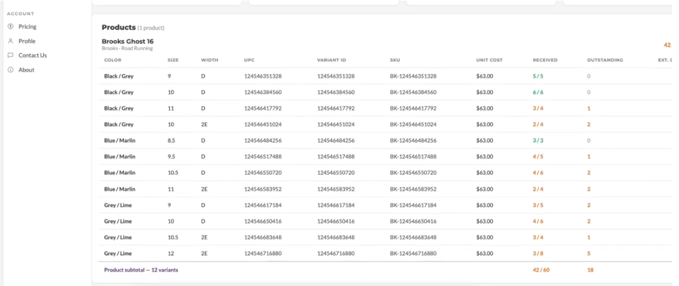The width and height of the screenshot is (679, 286).
Task: Click the SIZE column header
Action: [173, 60]
